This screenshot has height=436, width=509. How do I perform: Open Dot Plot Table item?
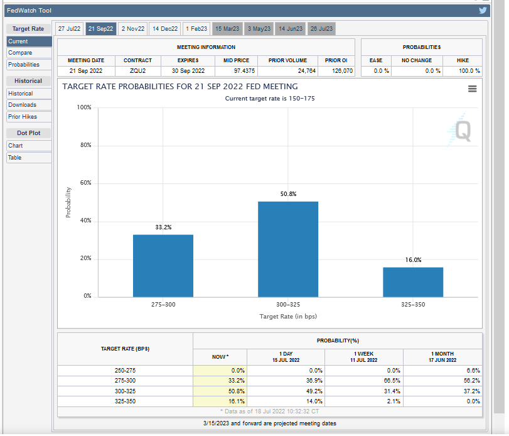coord(29,158)
